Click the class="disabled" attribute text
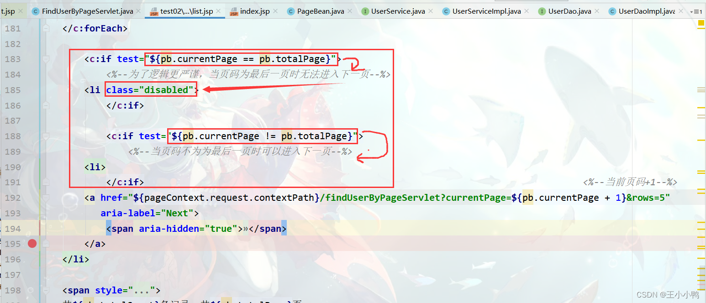Screen dimensions: 706x303 coord(150,90)
